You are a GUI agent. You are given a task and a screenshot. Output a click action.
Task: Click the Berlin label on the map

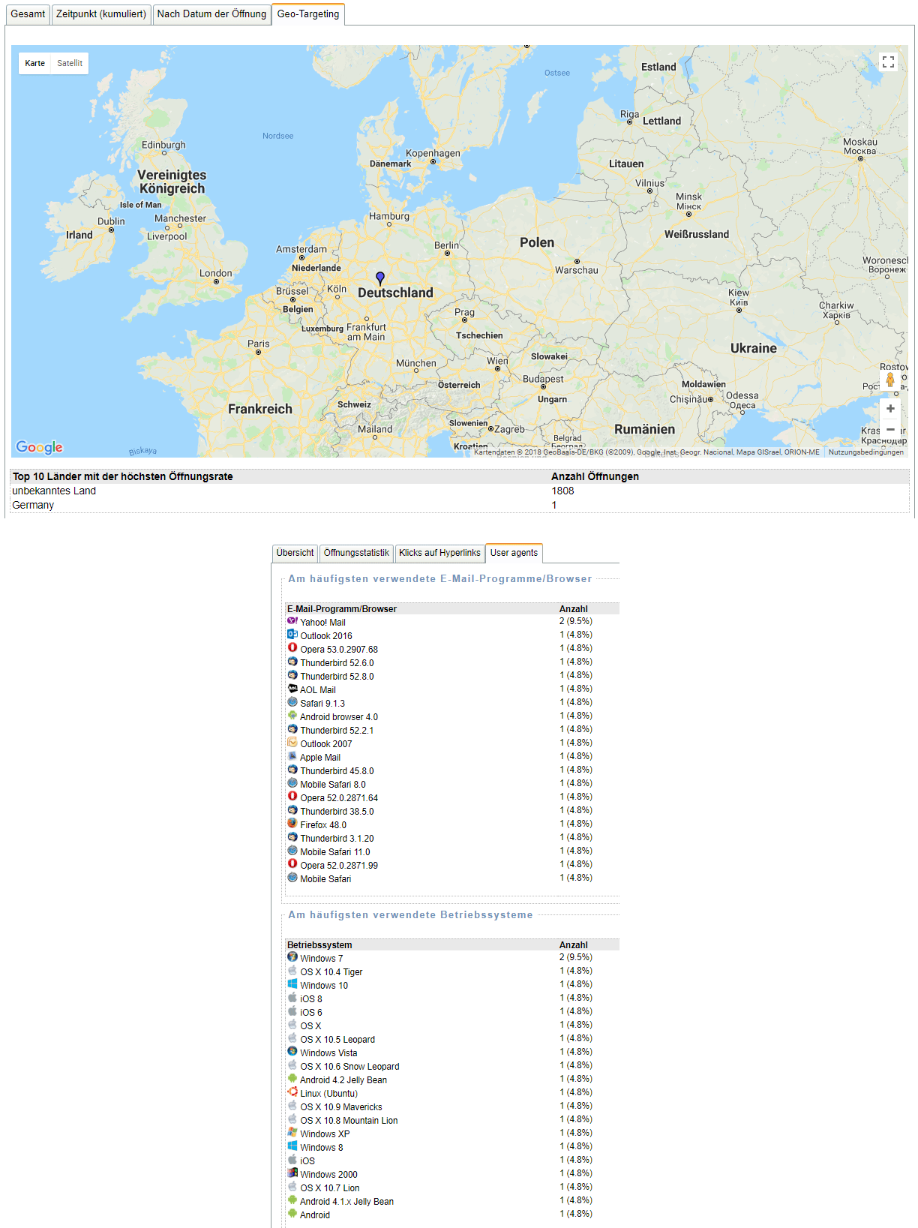(x=446, y=245)
